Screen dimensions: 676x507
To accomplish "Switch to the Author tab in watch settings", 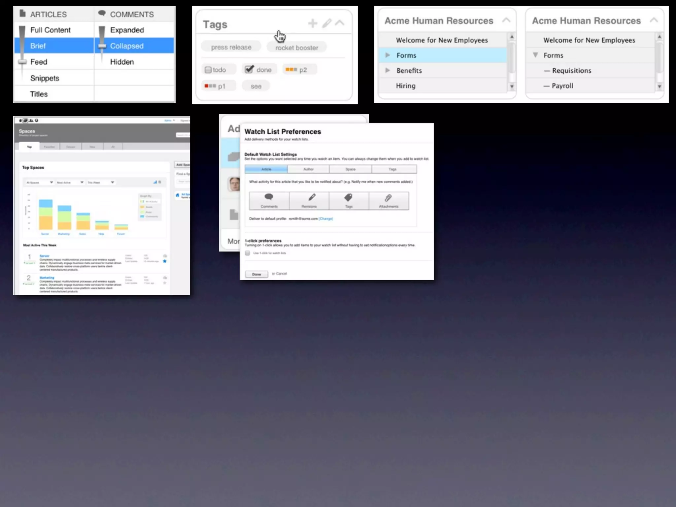I will [308, 169].
